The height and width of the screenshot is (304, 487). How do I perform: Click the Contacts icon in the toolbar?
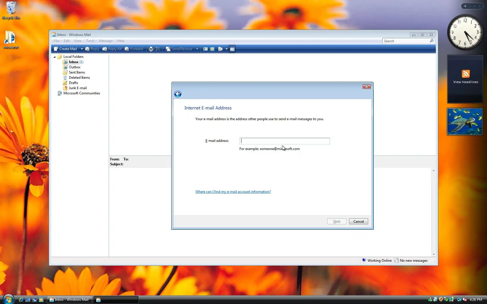(x=205, y=49)
